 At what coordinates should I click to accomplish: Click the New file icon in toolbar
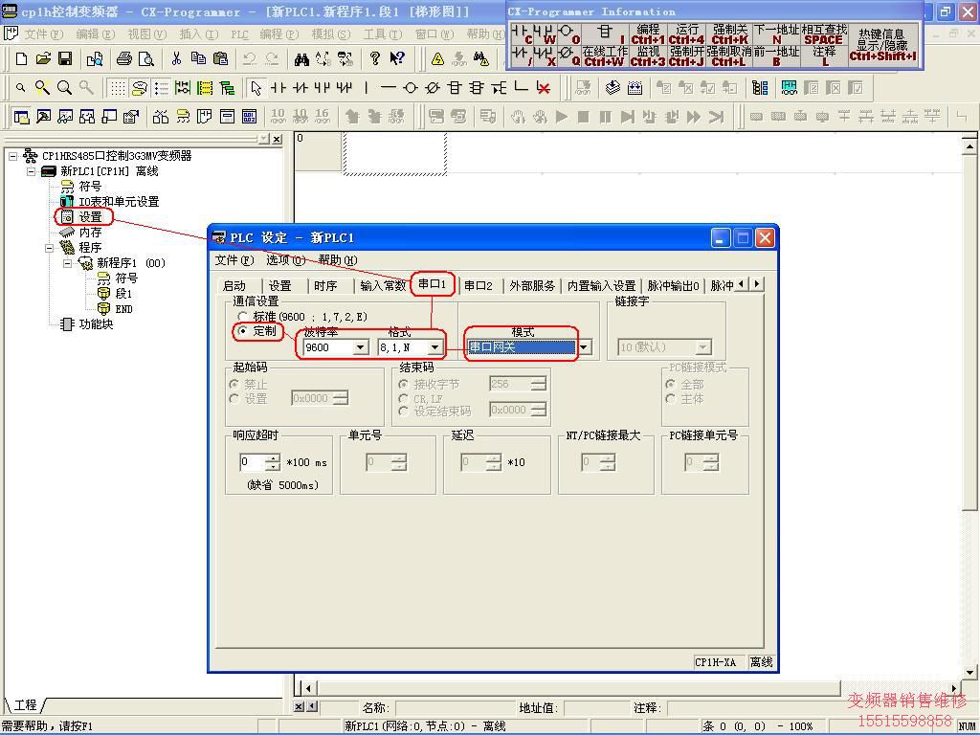tap(21, 59)
